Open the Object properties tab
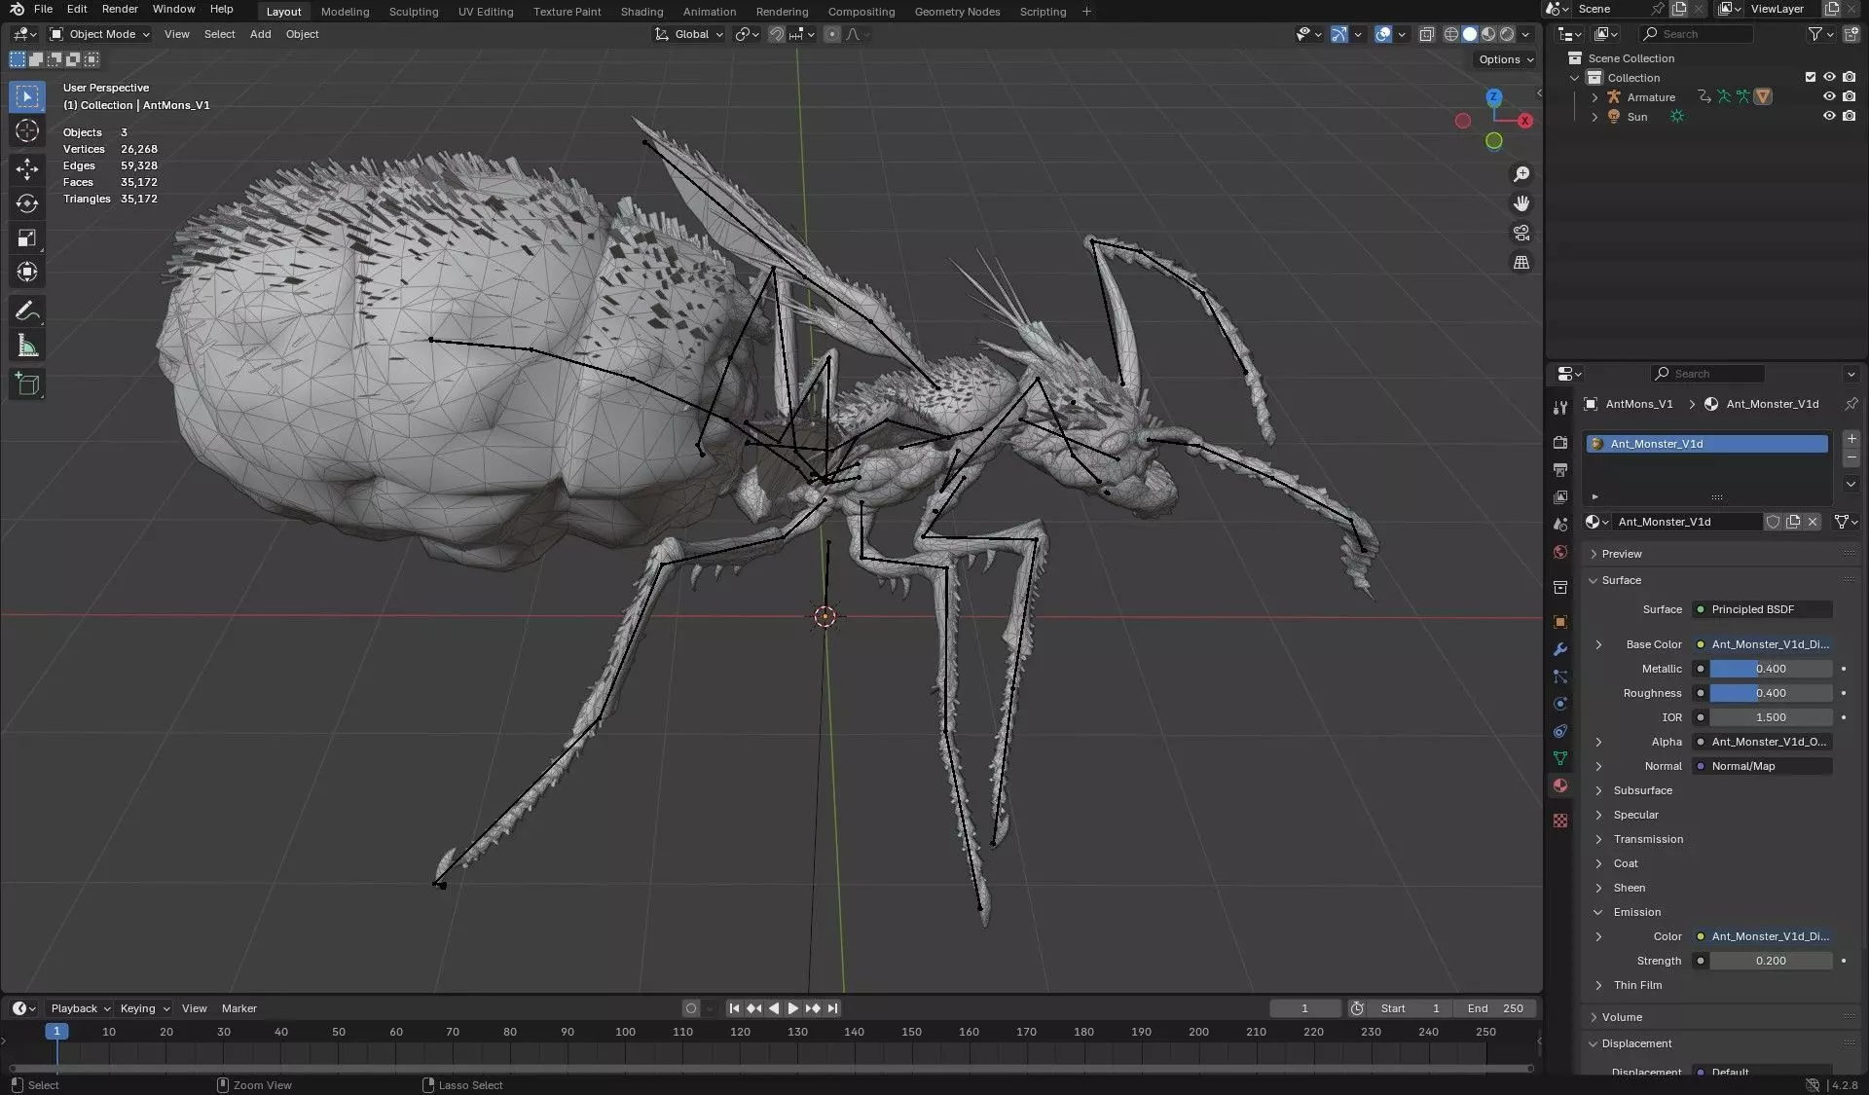This screenshot has width=1869, height=1095. pos(1560,622)
